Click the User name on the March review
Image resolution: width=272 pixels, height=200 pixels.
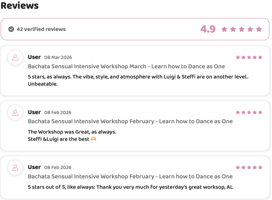coord(34,57)
